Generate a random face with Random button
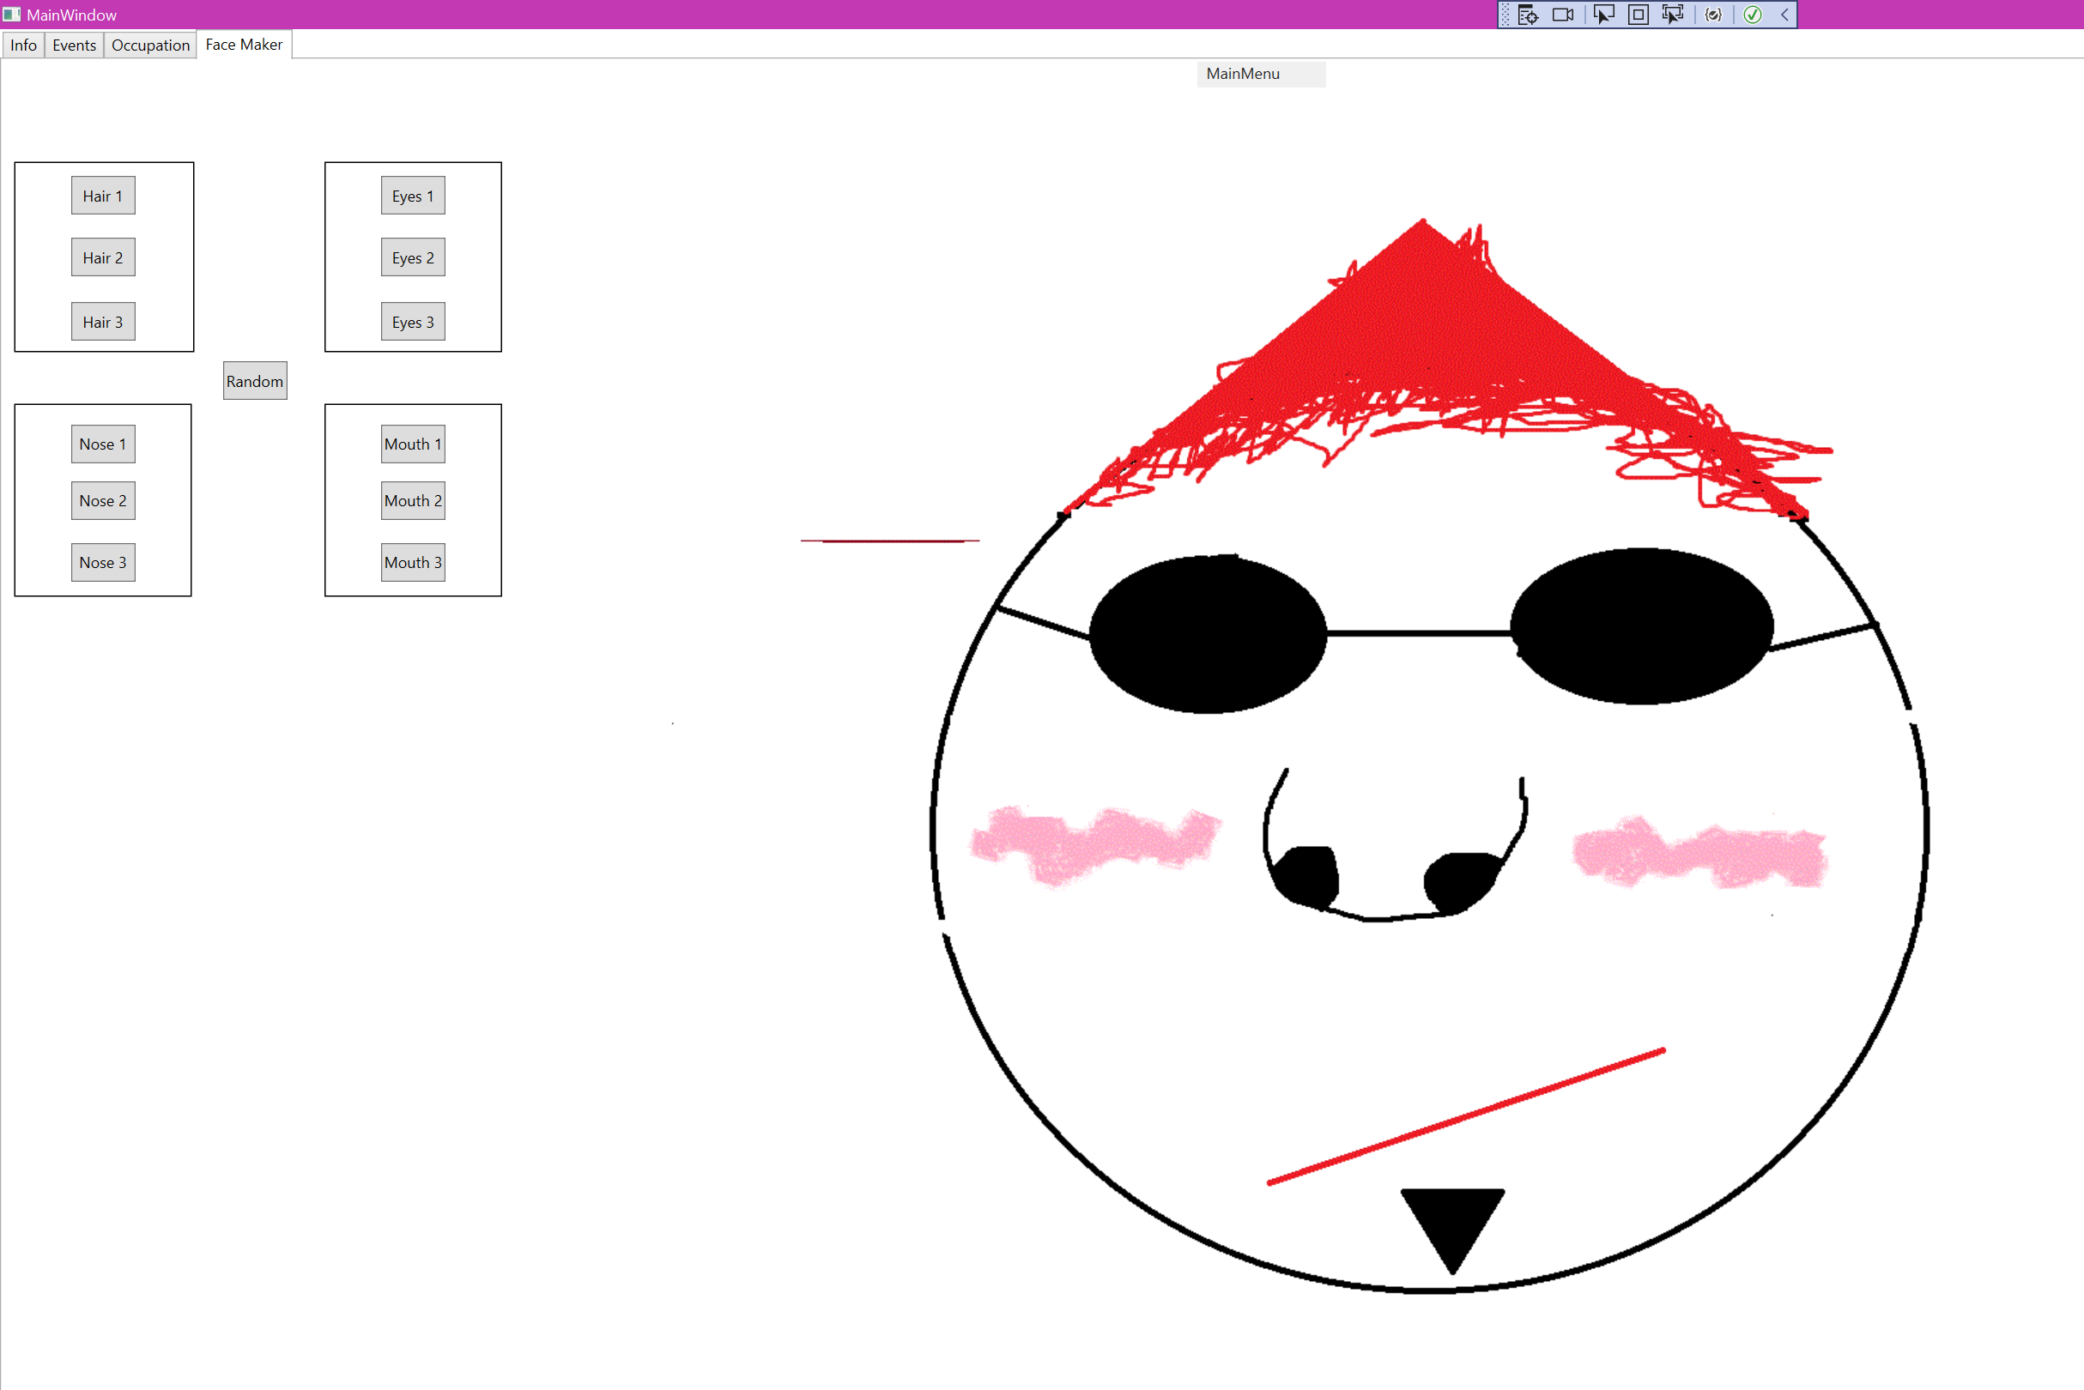 pyautogui.click(x=255, y=380)
